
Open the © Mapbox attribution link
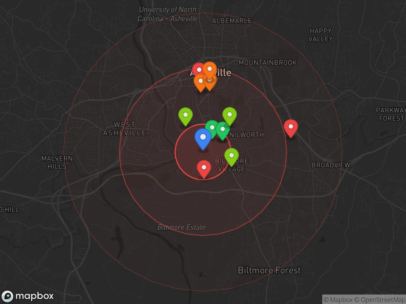338,300
